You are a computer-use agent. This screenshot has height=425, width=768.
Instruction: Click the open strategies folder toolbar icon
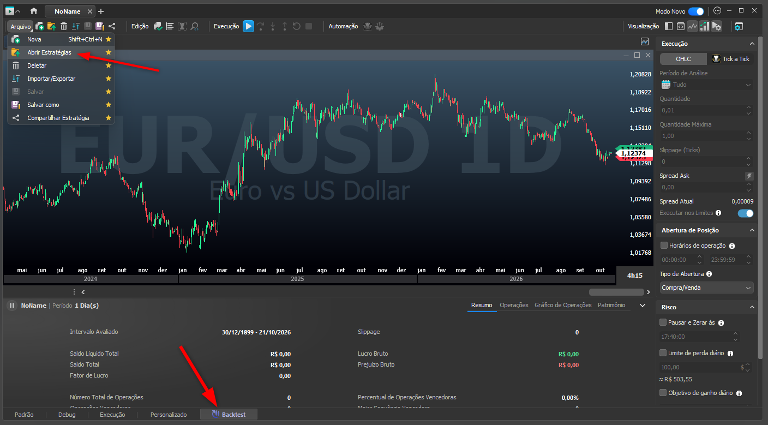pyautogui.click(x=52, y=26)
